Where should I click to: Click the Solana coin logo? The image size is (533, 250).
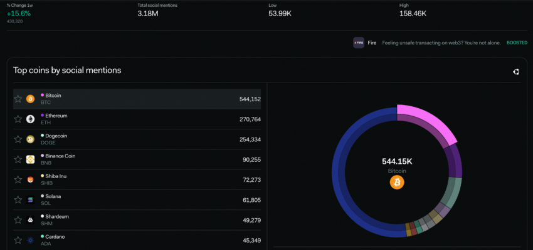[x=31, y=199]
